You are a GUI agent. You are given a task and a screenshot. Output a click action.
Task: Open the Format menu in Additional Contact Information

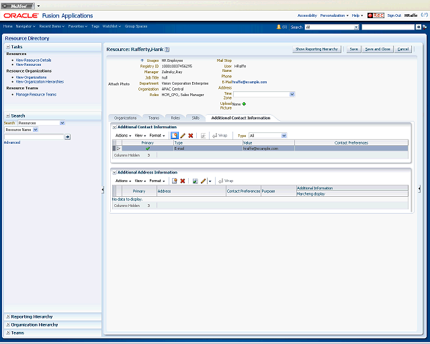click(157, 136)
